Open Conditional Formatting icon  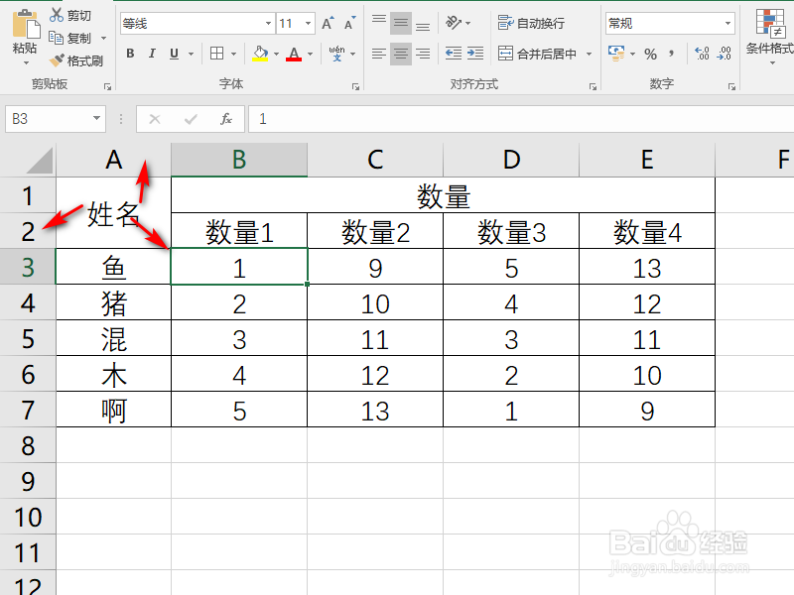click(770, 23)
